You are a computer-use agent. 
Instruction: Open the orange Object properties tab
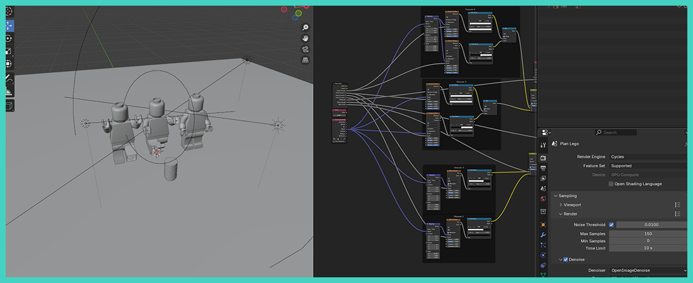coord(543,225)
